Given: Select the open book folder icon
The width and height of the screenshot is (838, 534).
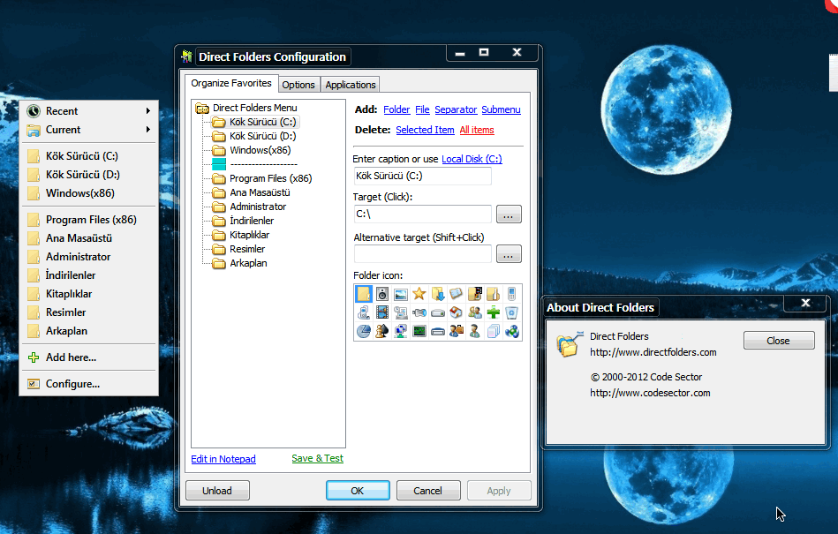Looking at the screenshot, I should (456, 294).
